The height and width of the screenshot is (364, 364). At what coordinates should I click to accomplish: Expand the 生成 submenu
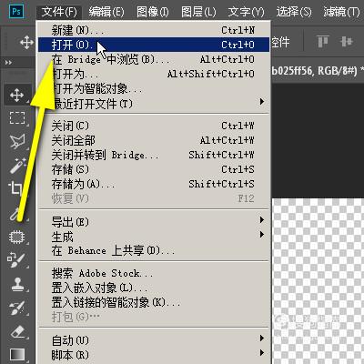[154, 237]
